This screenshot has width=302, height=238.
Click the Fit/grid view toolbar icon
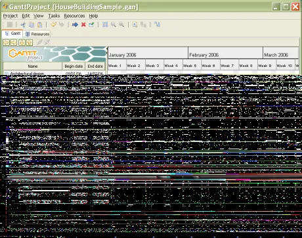(105, 24)
